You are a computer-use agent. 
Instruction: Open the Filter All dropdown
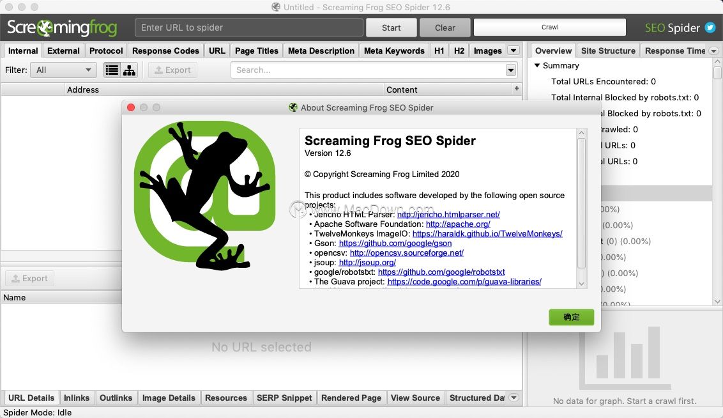click(x=63, y=70)
